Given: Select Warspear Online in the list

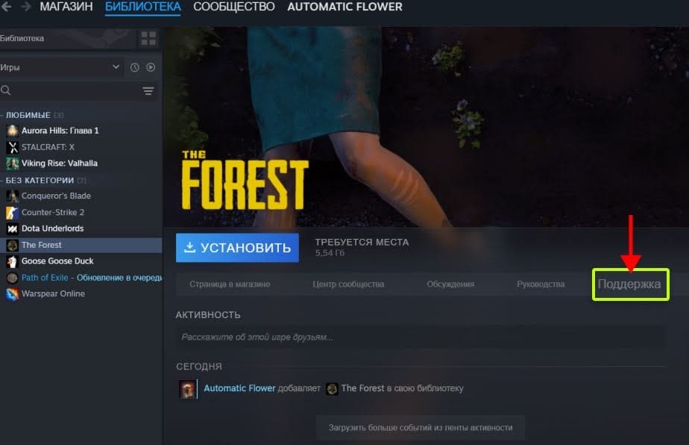Looking at the screenshot, I should pos(81,293).
